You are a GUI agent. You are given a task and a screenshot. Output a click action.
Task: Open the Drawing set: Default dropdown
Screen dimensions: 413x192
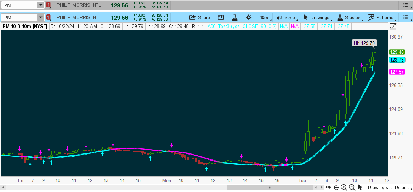pyautogui.click(x=389, y=187)
